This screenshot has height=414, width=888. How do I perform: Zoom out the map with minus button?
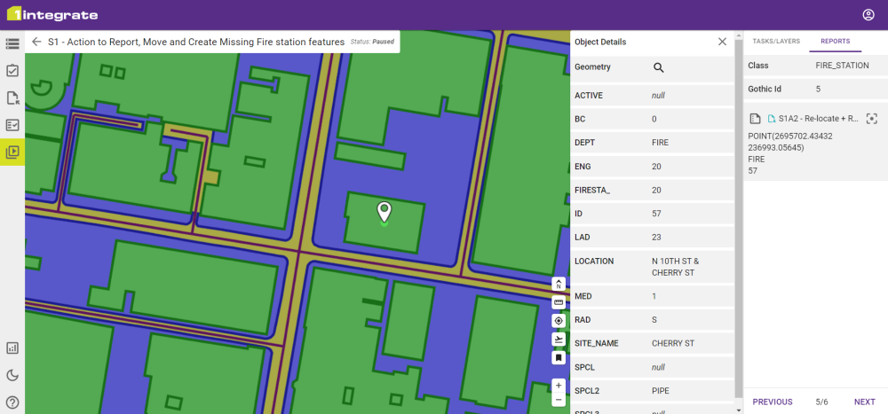(x=559, y=400)
